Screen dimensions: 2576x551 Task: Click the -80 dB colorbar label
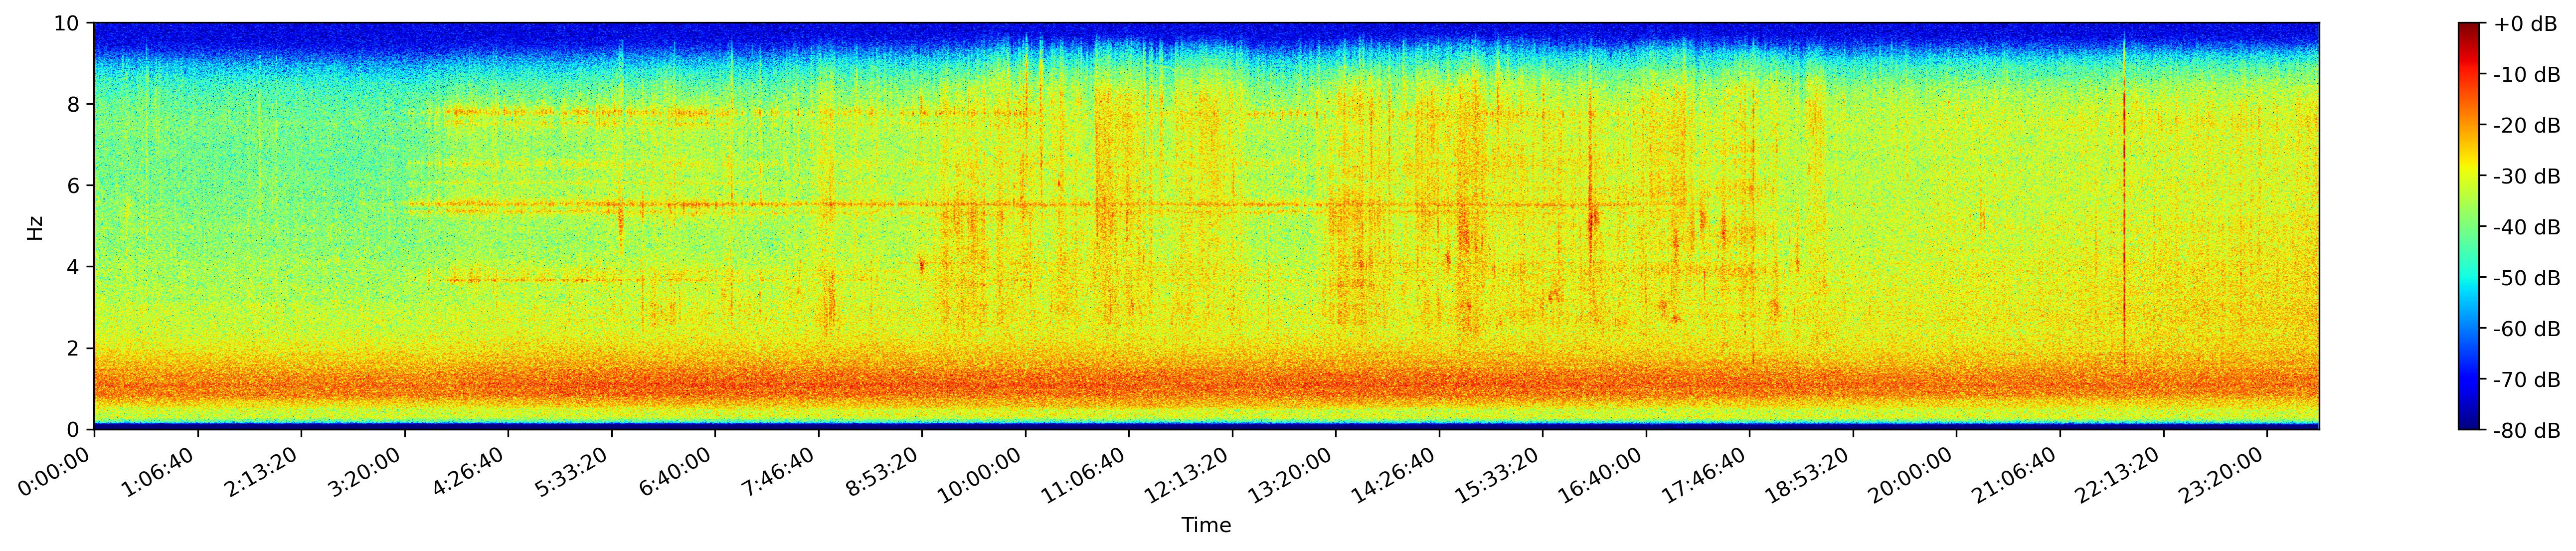point(2527,431)
